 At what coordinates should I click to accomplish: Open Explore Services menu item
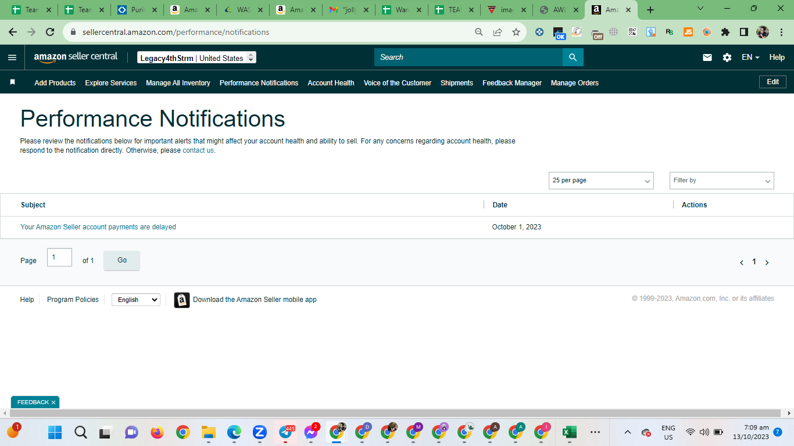click(111, 83)
